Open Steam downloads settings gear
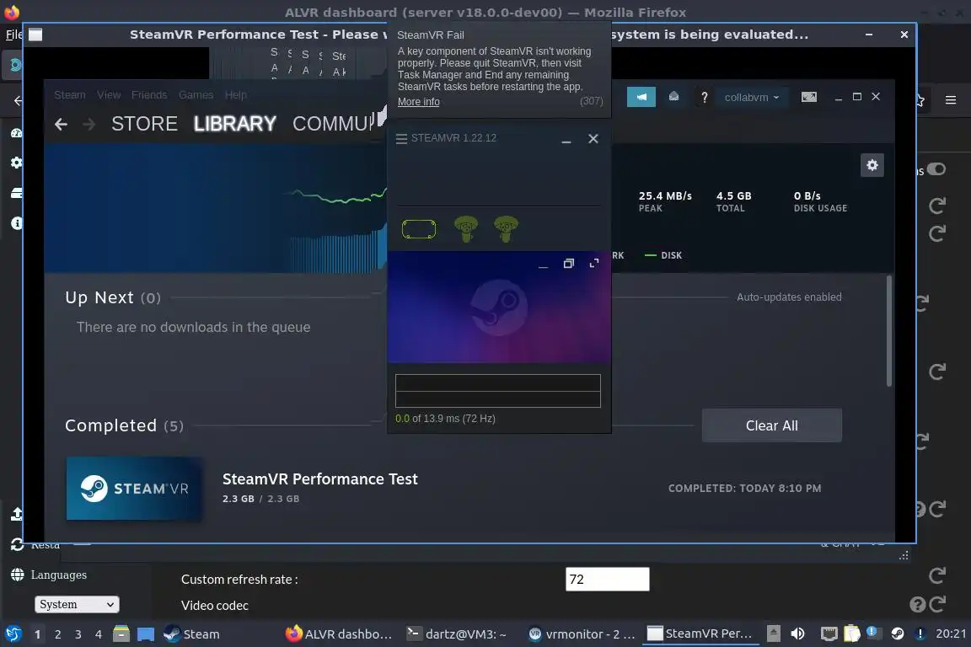971x647 pixels. [872, 165]
